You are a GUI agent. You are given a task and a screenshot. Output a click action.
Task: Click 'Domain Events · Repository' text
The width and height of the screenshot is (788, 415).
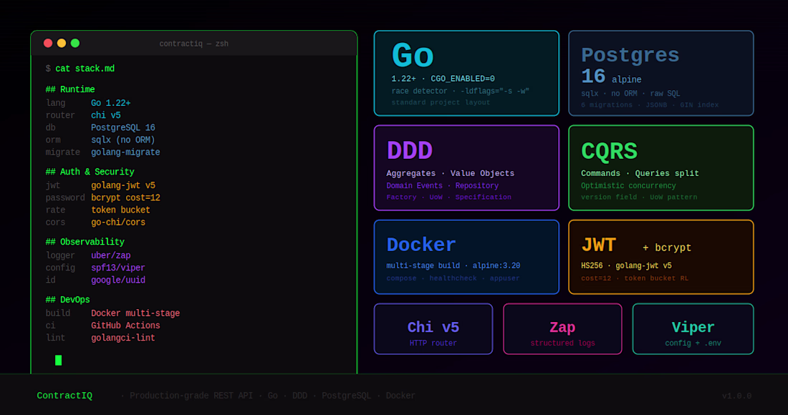click(x=442, y=185)
